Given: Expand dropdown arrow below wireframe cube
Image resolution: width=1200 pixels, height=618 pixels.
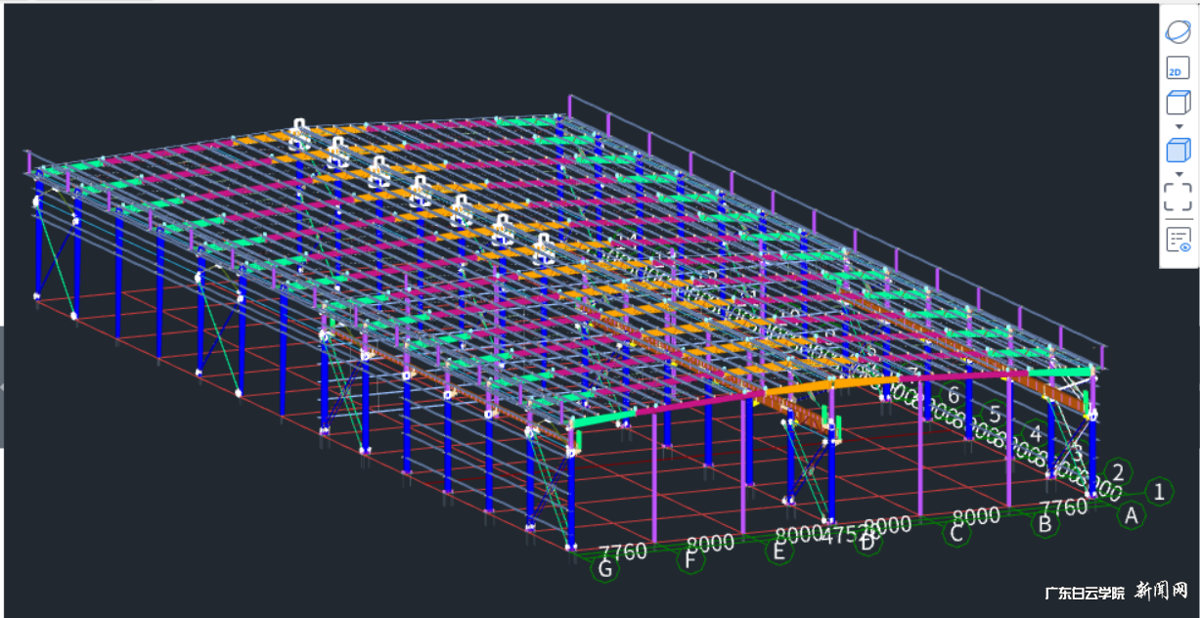Looking at the screenshot, I should [x=1178, y=127].
